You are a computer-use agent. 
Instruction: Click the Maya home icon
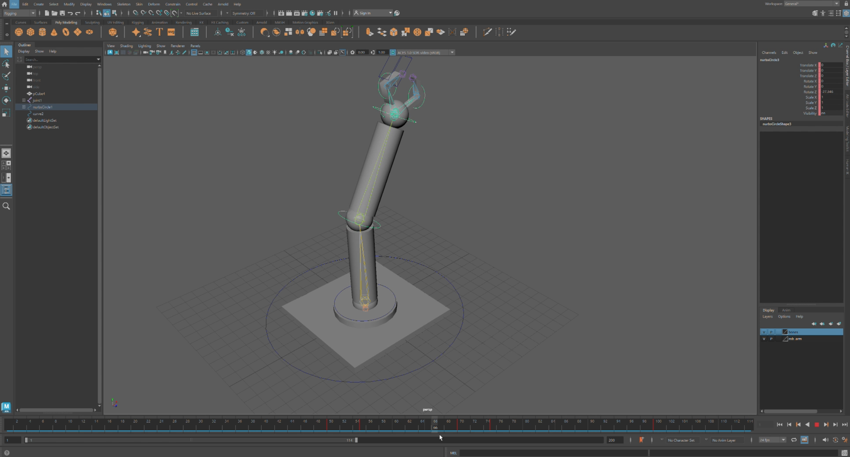click(x=5, y=4)
